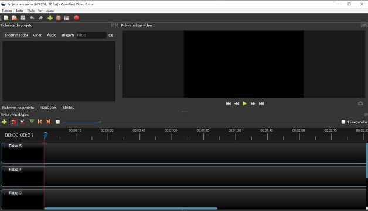Create a new project from the toolbar
This screenshot has height=211, width=368.
(x=6, y=18)
